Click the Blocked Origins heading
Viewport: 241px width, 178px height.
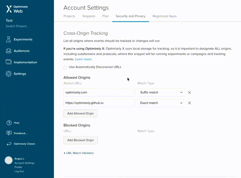[x=77, y=125]
